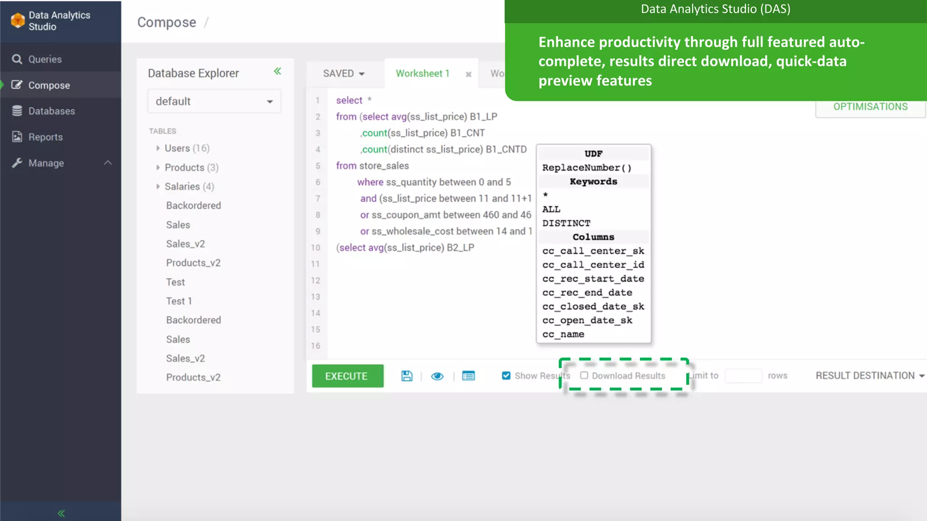Click the Queries search icon
927x521 pixels.
coord(17,59)
